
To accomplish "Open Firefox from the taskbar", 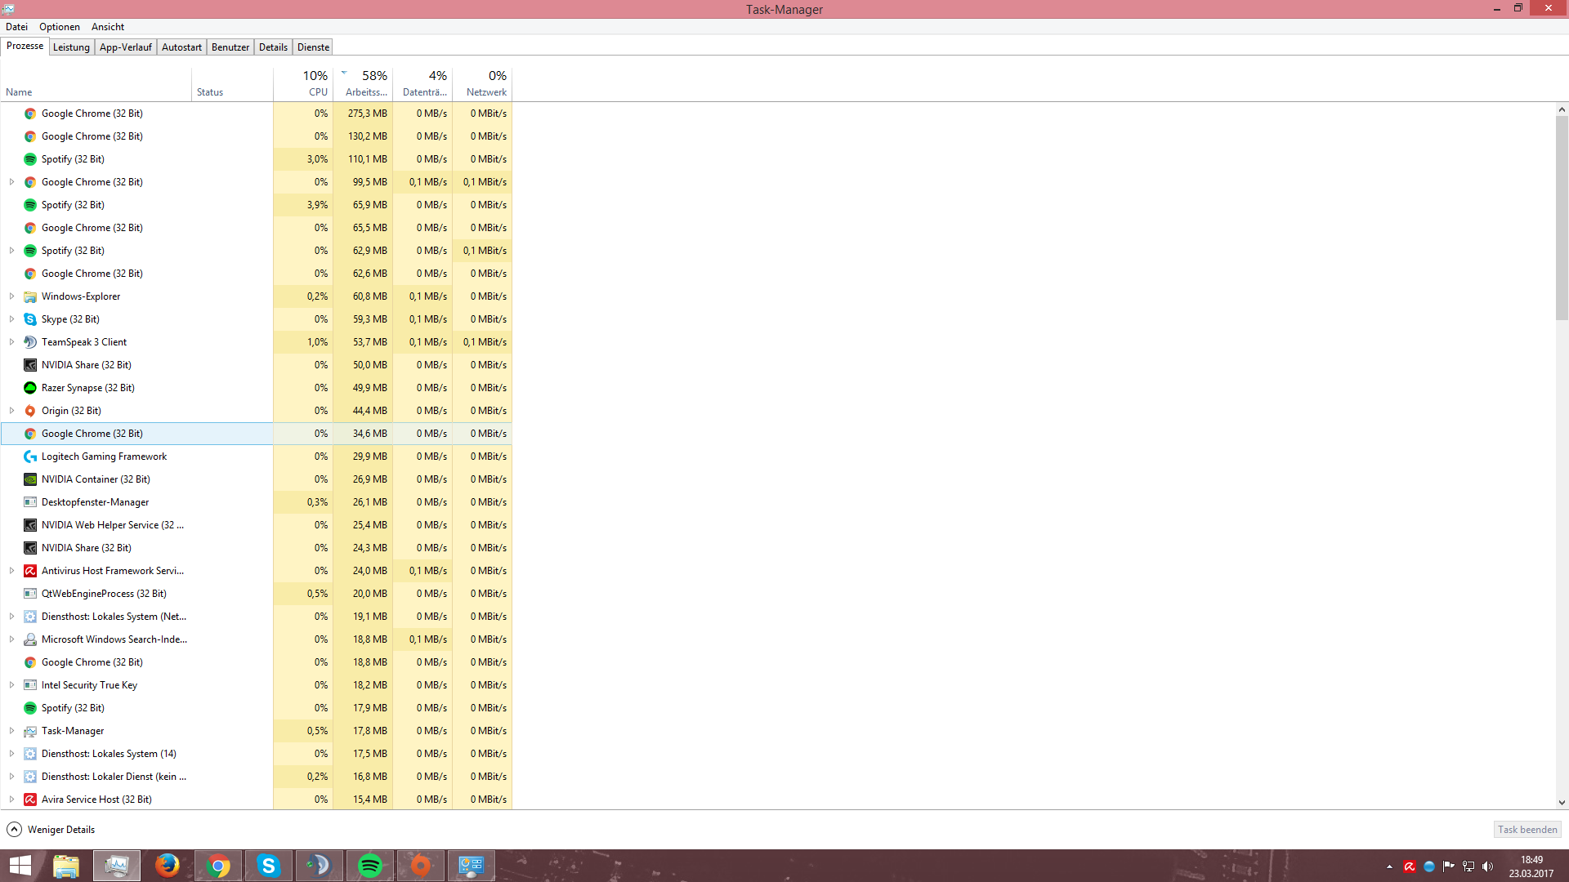I will (x=168, y=866).
